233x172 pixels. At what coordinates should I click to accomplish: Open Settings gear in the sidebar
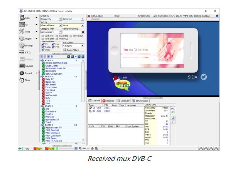22,45
